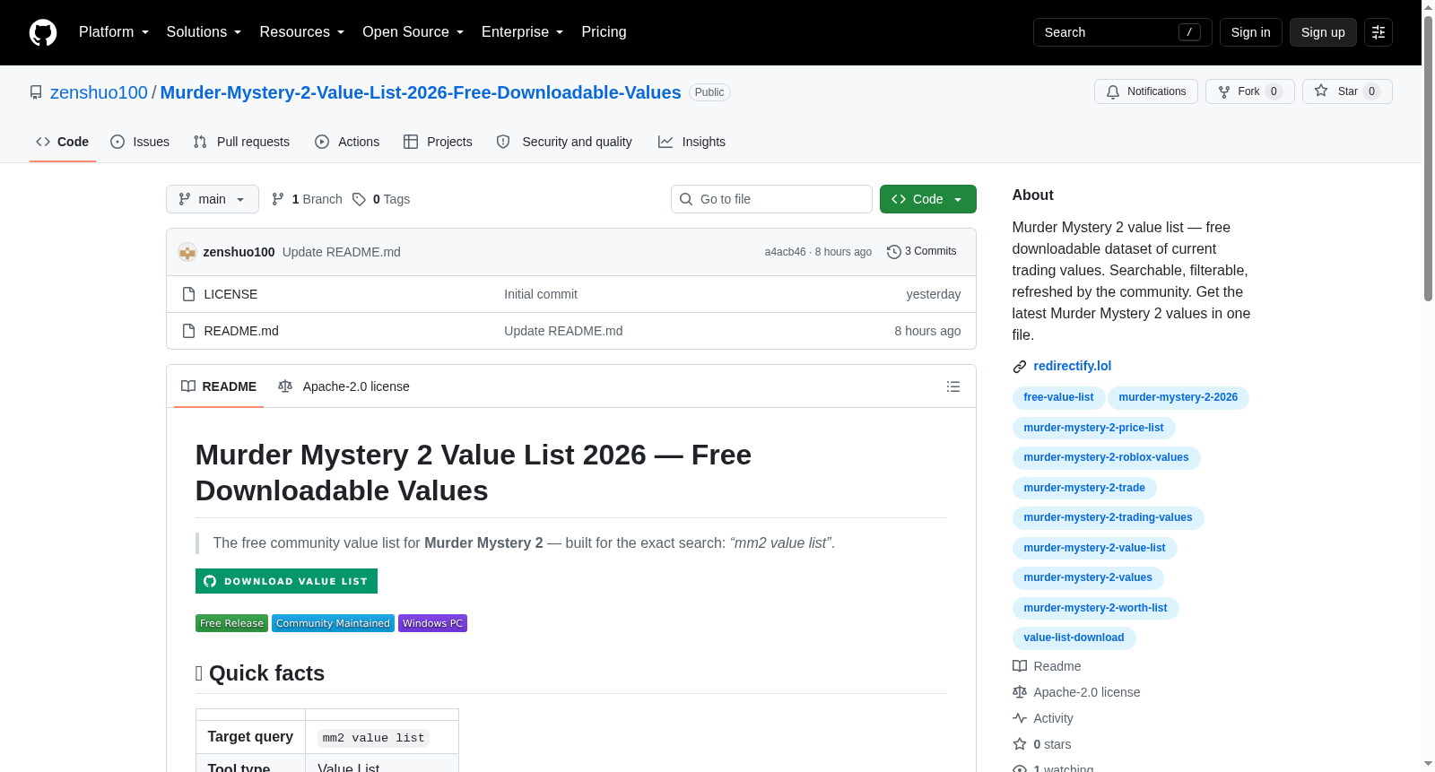Open the Actions tab
This screenshot has height=772, width=1435.
pyautogui.click(x=347, y=142)
